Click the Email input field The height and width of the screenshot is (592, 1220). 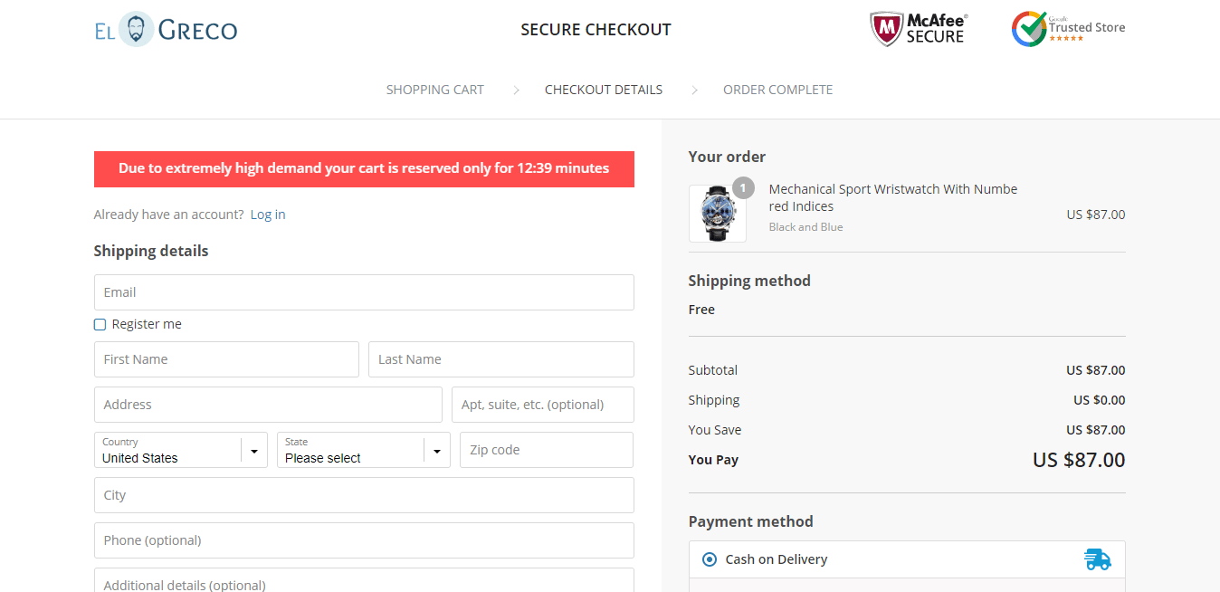[364, 292]
